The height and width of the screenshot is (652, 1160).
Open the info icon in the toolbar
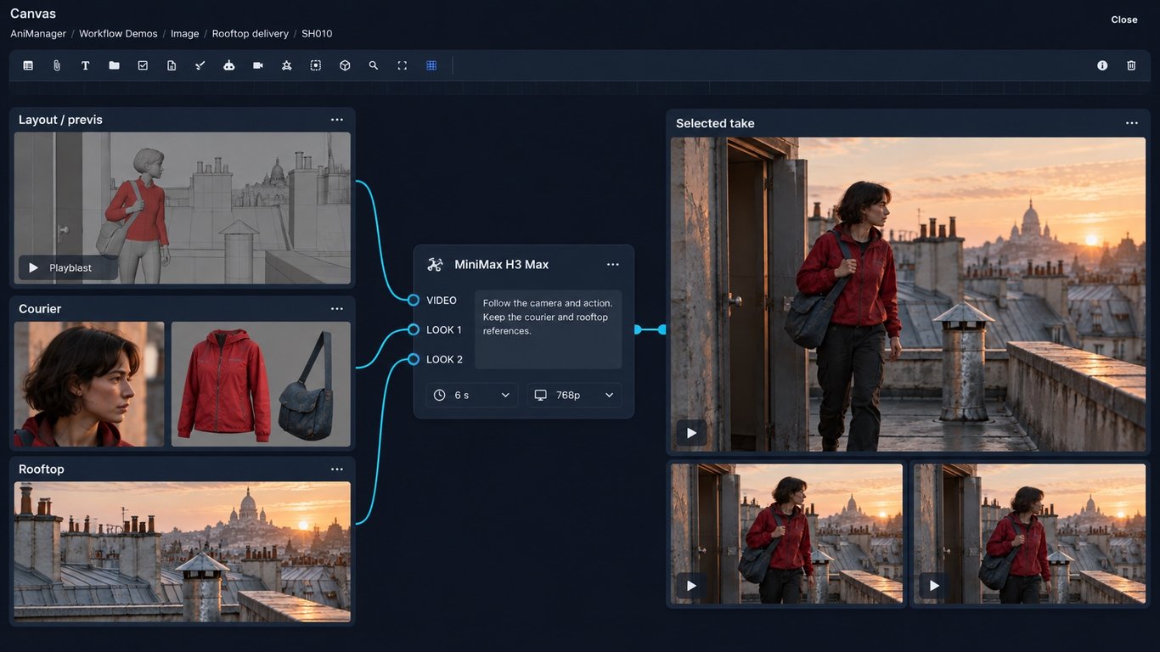click(x=1102, y=65)
